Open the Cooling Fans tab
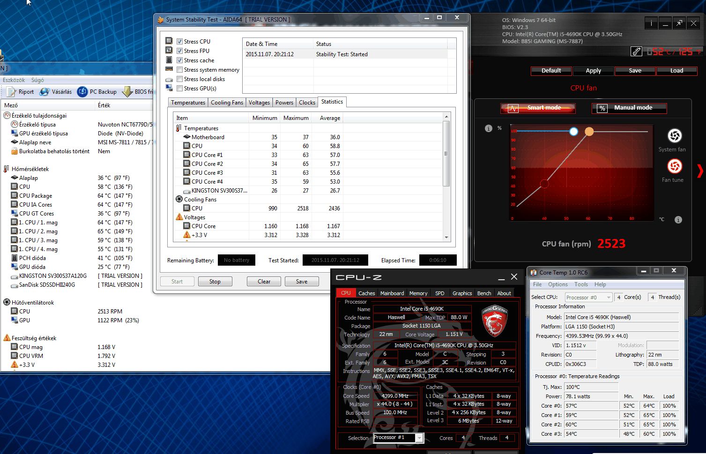 tap(227, 103)
